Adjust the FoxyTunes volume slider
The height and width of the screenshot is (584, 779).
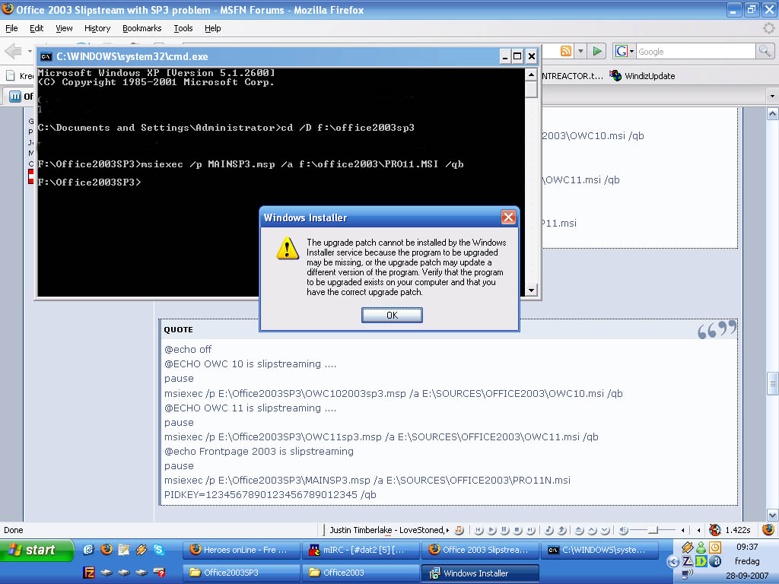point(653,530)
